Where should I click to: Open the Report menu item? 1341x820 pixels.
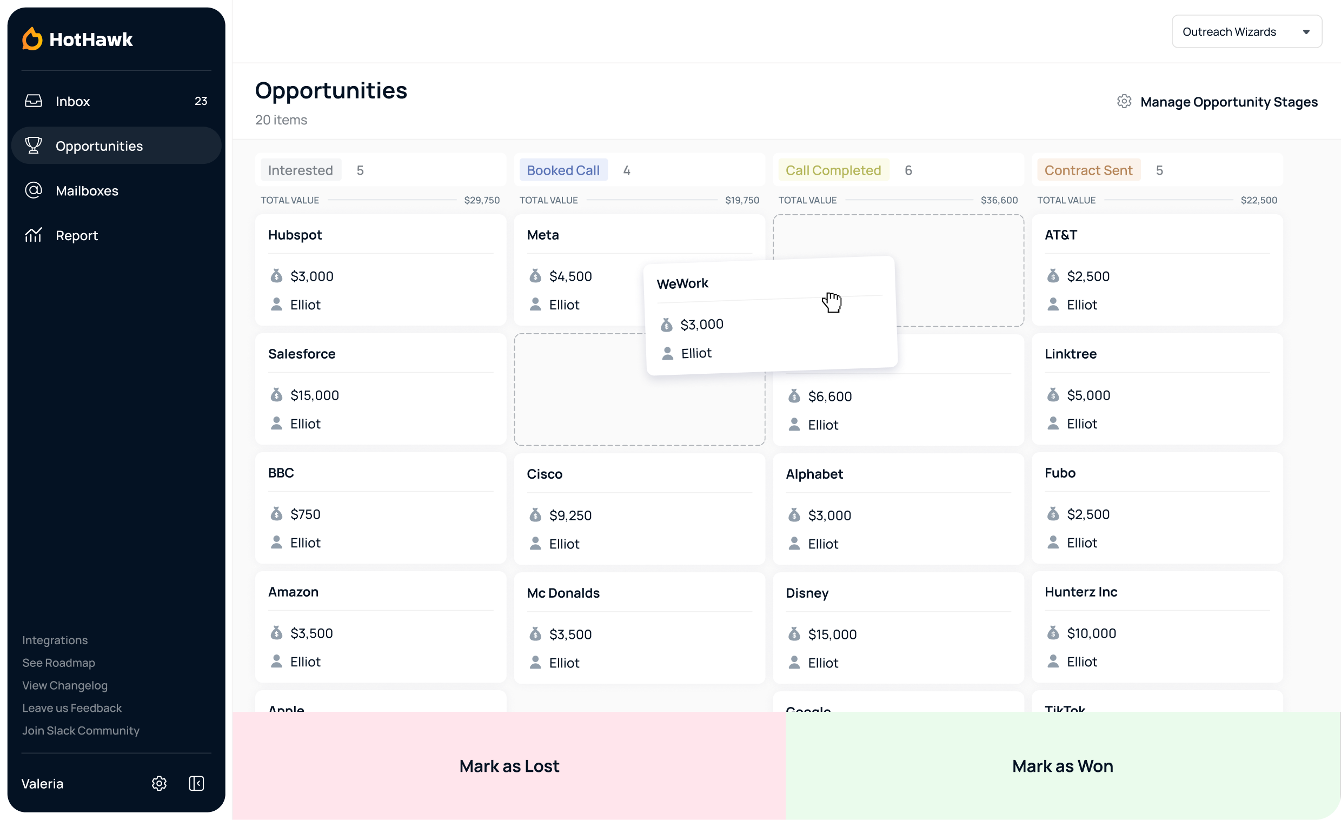tap(77, 235)
